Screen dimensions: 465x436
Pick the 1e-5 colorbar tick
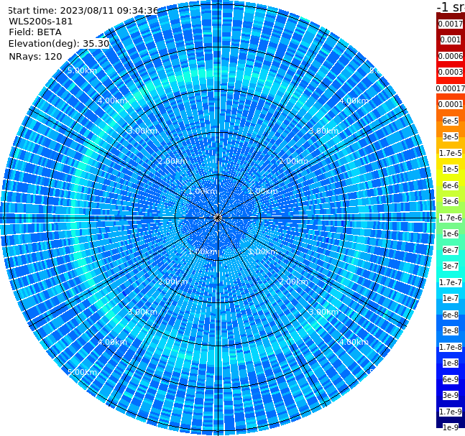(x=451, y=169)
